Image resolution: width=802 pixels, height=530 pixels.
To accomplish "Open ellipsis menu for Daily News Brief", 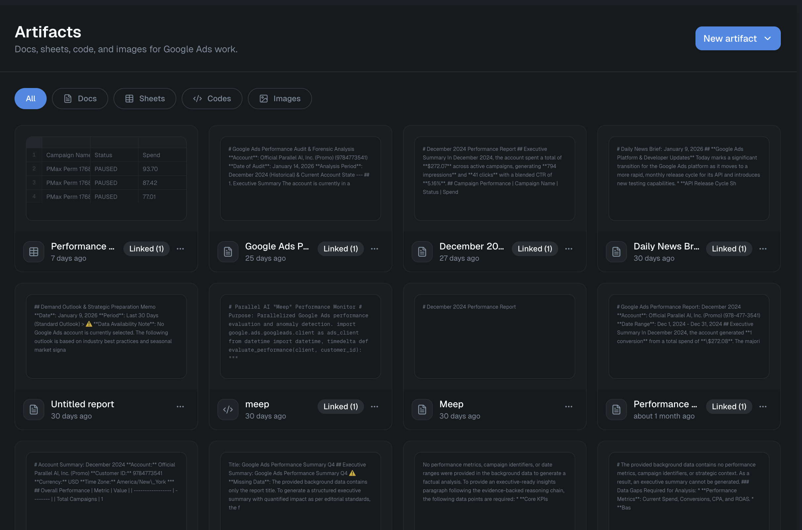I will coord(763,249).
